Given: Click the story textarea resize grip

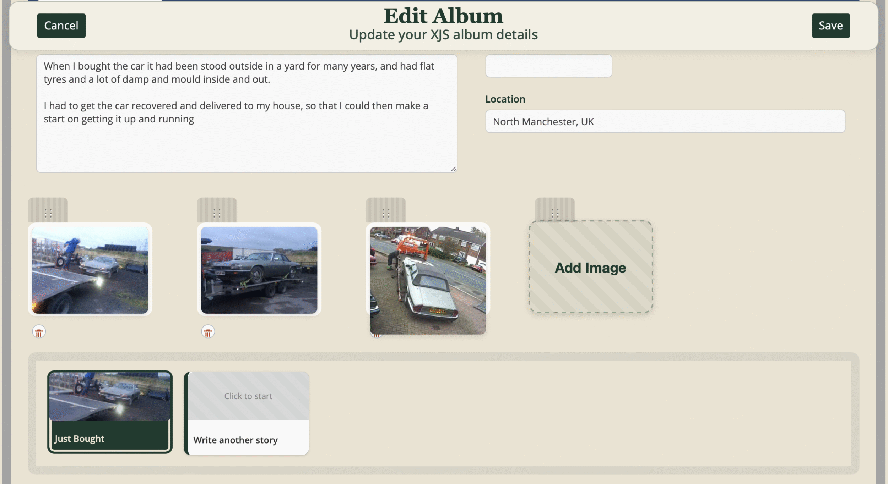Looking at the screenshot, I should coord(453,169).
